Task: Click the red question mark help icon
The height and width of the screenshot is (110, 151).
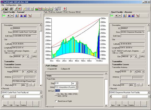Action: click(64, 9)
